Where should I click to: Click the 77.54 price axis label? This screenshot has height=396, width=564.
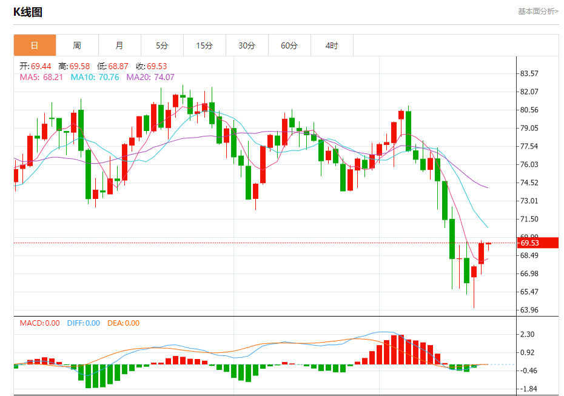[529, 146]
